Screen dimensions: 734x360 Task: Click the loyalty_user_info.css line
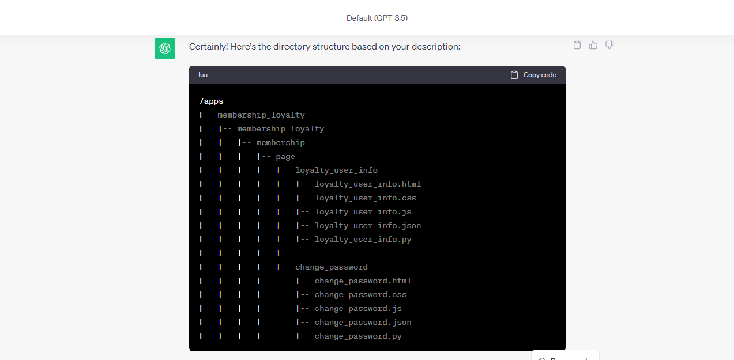pyautogui.click(x=366, y=198)
